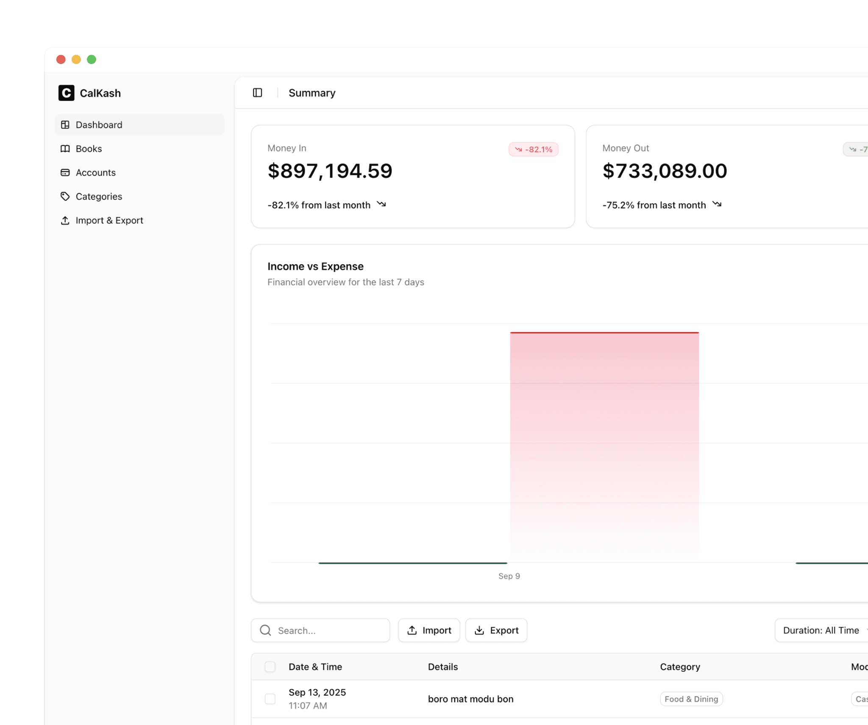Click the download arrow icon on Export
This screenshot has width=868, height=725.
(479, 630)
